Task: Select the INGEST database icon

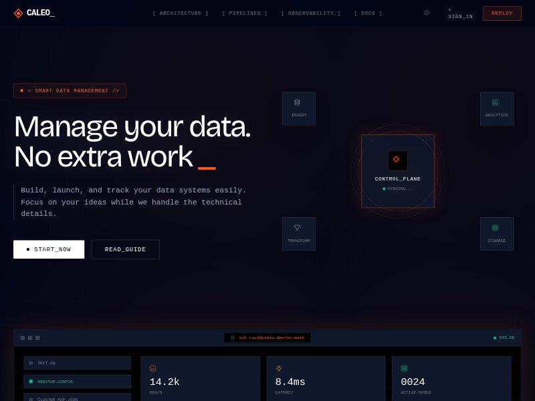Action: tap(297, 102)
